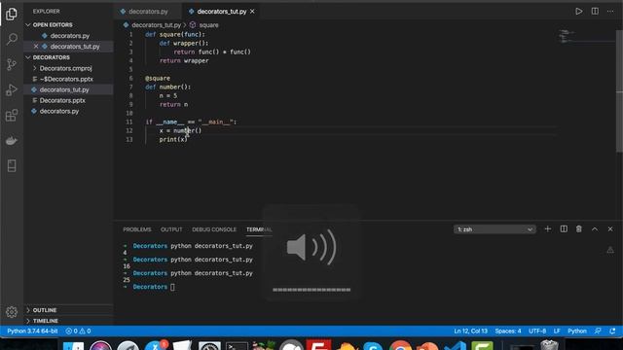This screenshot has height=350, width=623.
Task: Click decorators_tut.py breadcrumb segment
Action: [x=156, y=25]
